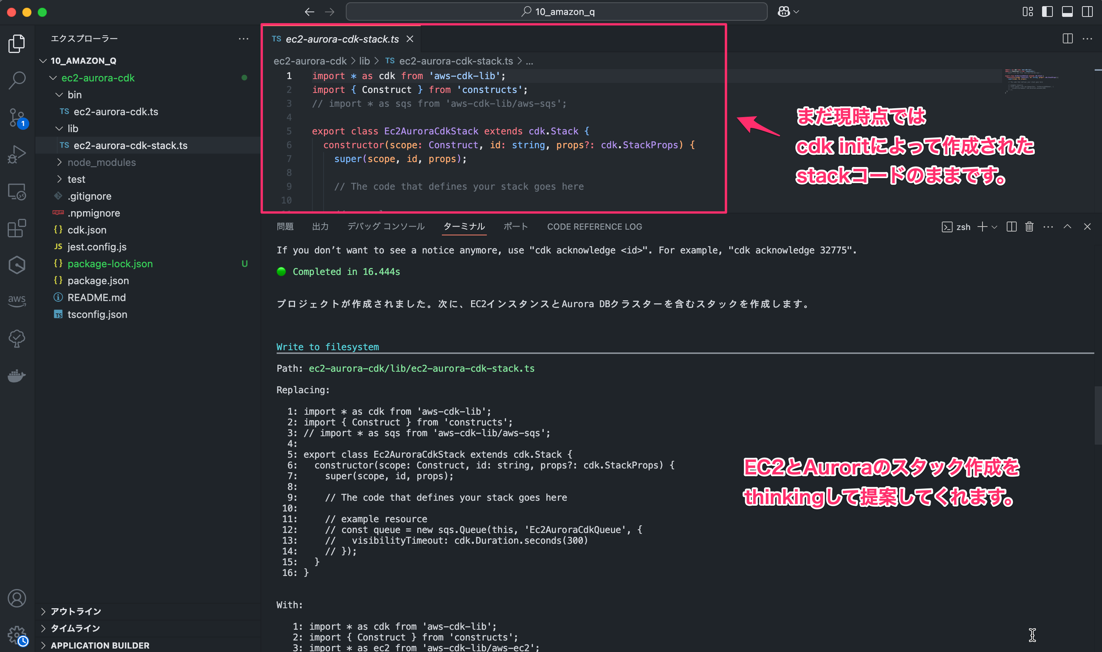Go back with the left arrow
Viewport: 1102px width, 652px height.
pos(309,12)
